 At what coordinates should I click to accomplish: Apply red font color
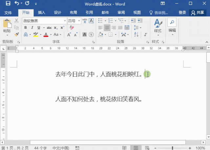tap(46, 34)
